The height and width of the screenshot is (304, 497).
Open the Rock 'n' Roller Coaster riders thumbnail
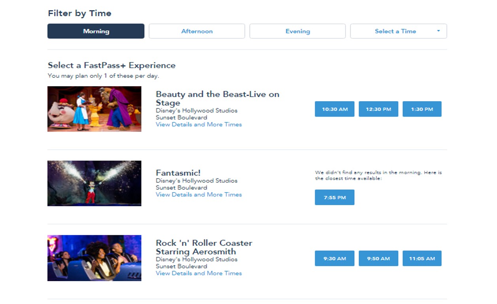[x=94, y=258]
